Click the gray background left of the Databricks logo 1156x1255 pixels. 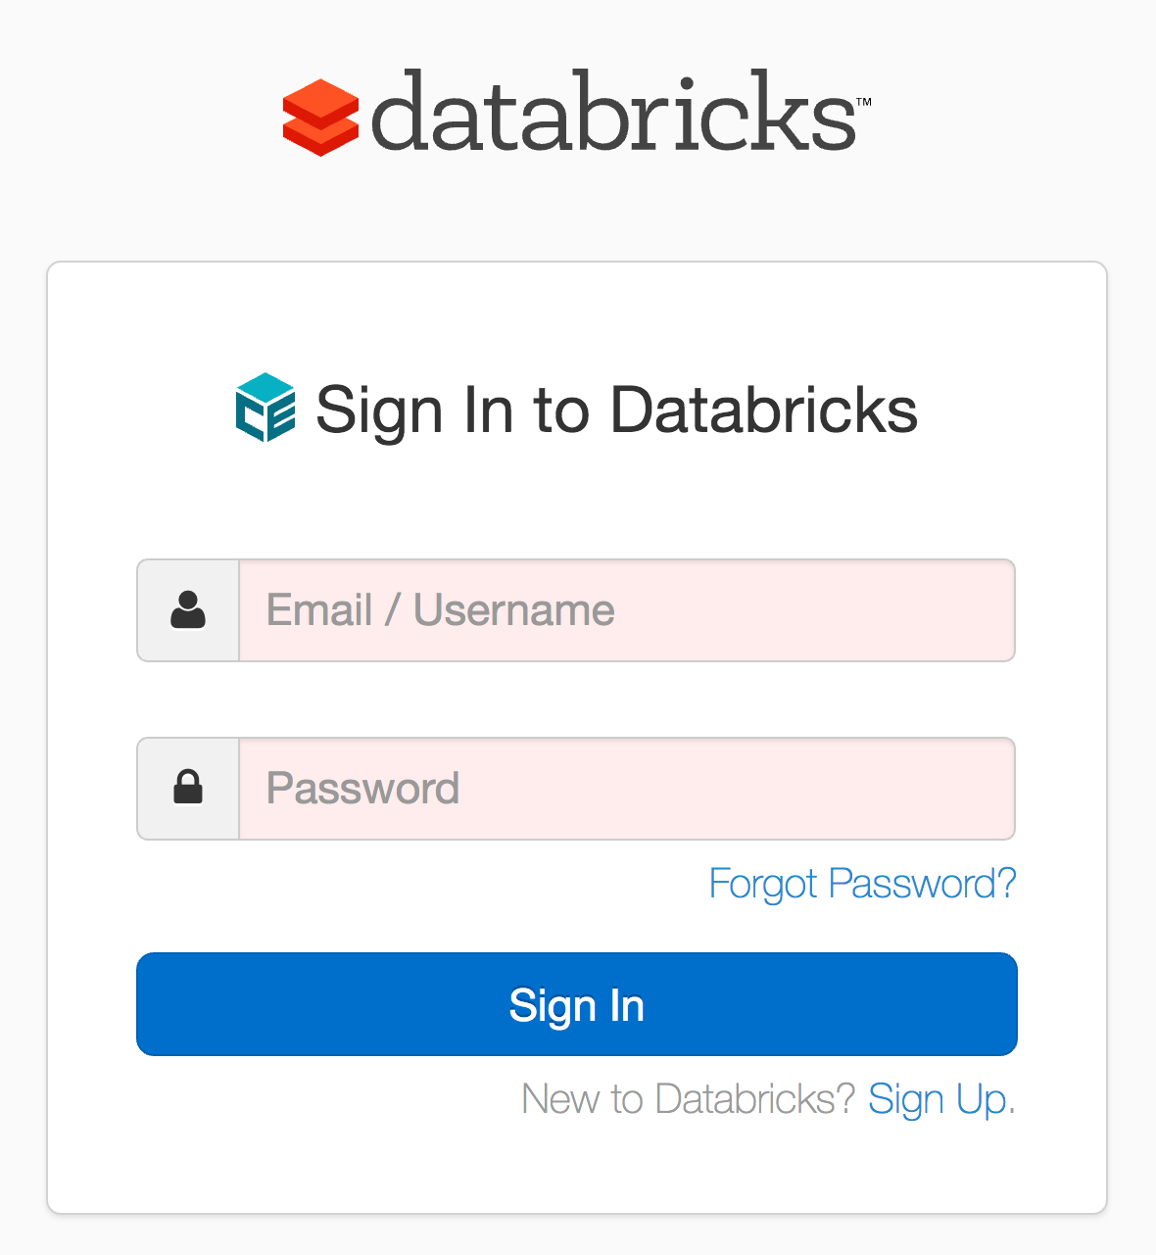(137, 118)
